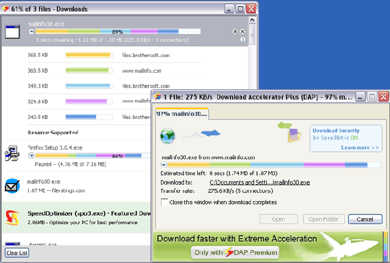Open the SpeedOptimizer featured download icon
Viewport: 390px width, 263px height.
click(12, 217)
